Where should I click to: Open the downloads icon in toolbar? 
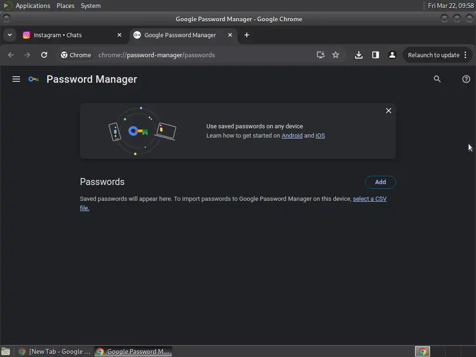tap(358, 55)
